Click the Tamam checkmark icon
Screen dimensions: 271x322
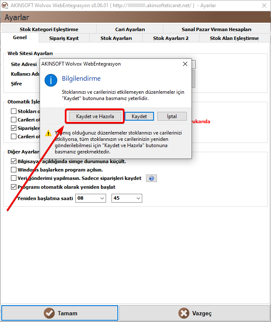point(49,313)
